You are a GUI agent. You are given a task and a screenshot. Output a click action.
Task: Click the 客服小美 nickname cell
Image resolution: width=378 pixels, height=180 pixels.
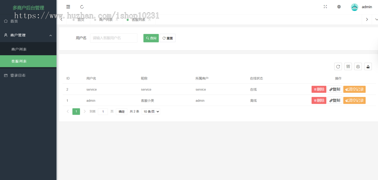pos(147,101)
